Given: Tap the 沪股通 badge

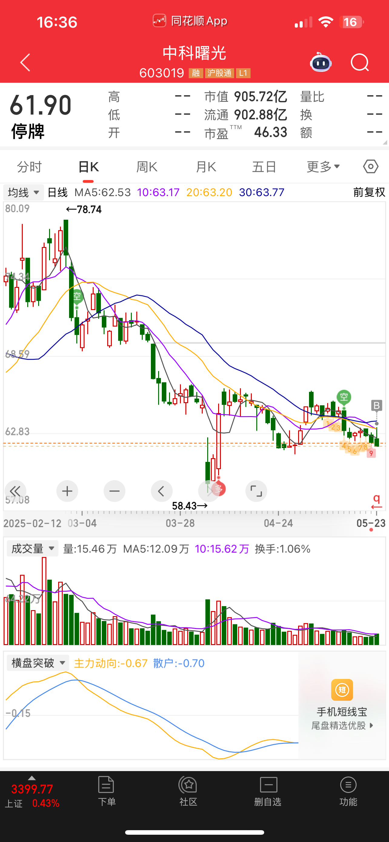Looking at the screenshot, I should coord(219,73).
